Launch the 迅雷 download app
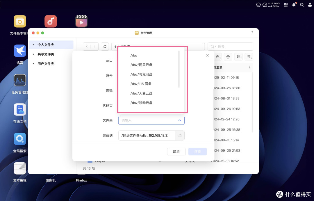The height and width of the screenshot is (201, 314). (20, 51)
